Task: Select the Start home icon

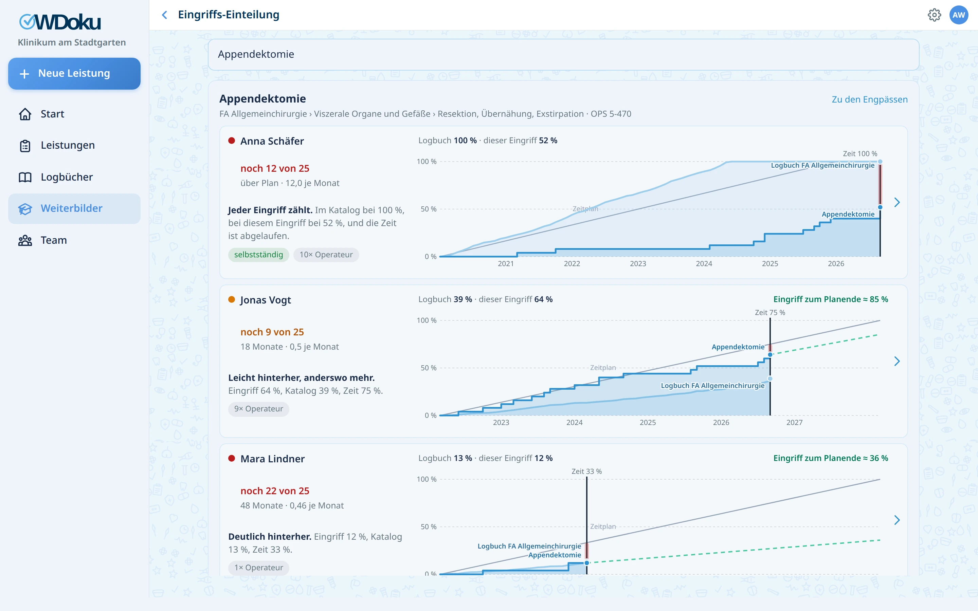Action: (x=25, y=114)
